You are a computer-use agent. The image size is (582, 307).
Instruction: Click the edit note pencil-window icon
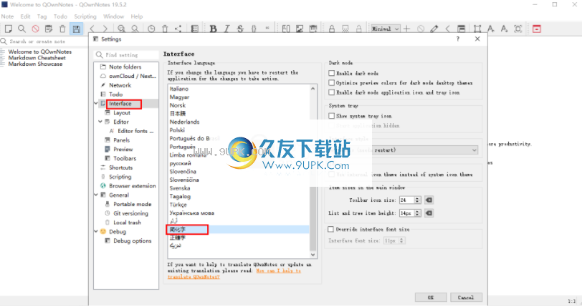tap(49, 29)
